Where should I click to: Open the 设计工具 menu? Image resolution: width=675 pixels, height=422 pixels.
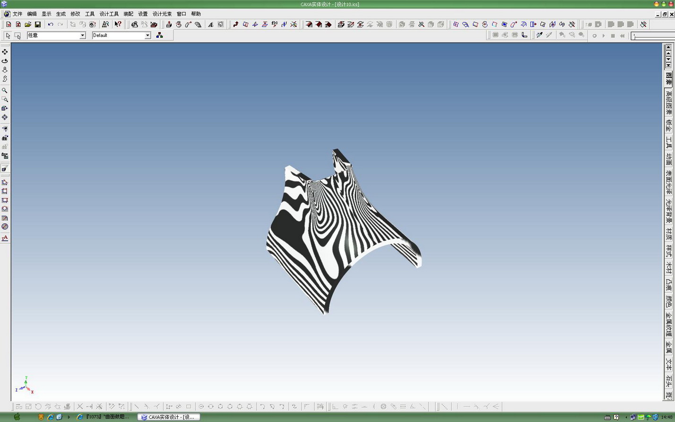(109, 14)
